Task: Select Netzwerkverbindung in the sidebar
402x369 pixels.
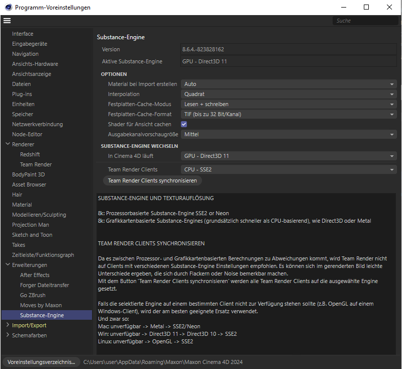Action: (x=37, y=124)
